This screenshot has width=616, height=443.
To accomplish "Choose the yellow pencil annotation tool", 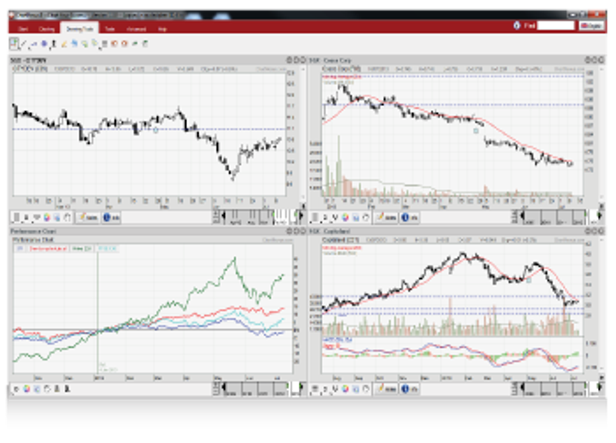I will click(x=64, y=44).
